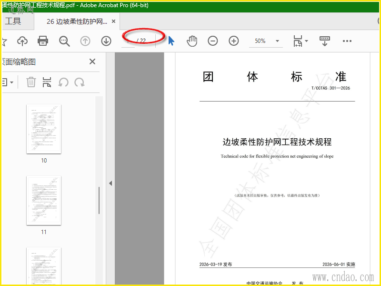Close the page thumbnails panel

92,61
